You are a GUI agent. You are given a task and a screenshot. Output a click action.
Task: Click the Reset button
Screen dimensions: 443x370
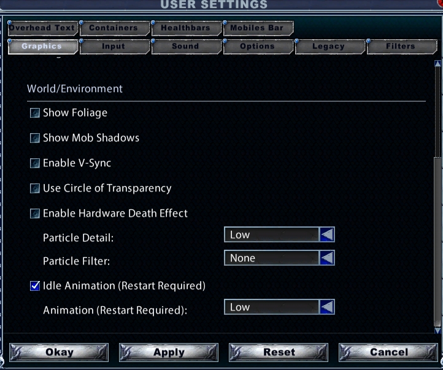pyautogui.click(x=279, y=352)
